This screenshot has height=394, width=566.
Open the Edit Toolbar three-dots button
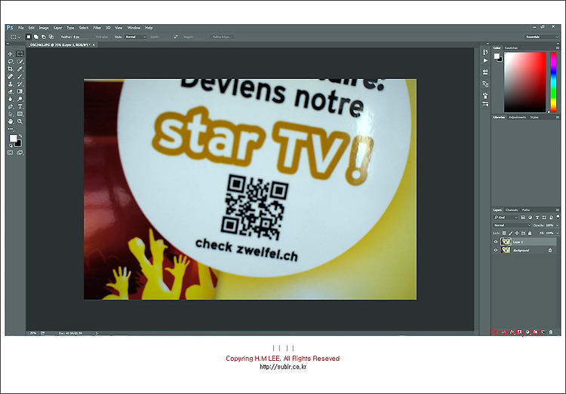click(11, 129)
